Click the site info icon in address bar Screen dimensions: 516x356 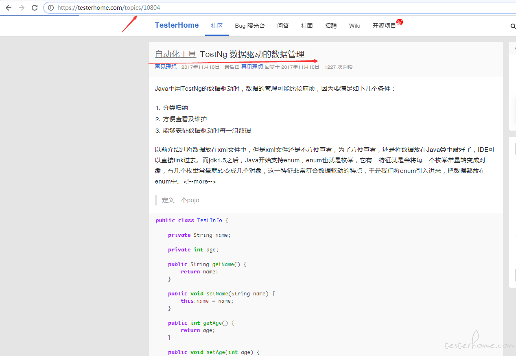click(51, 8)
